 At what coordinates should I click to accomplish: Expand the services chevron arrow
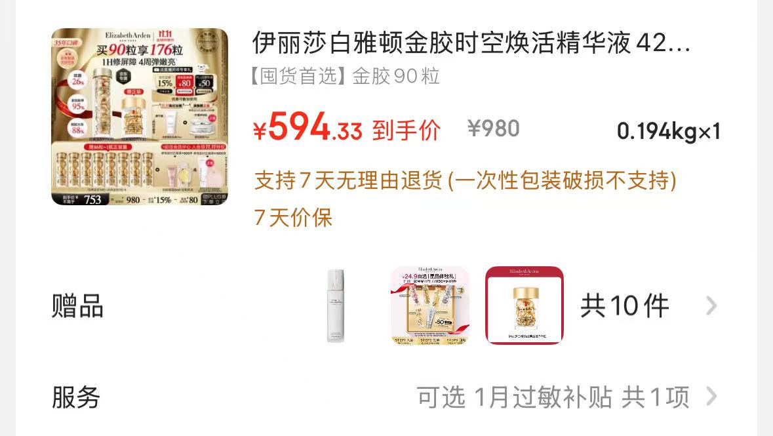point(711,396)
